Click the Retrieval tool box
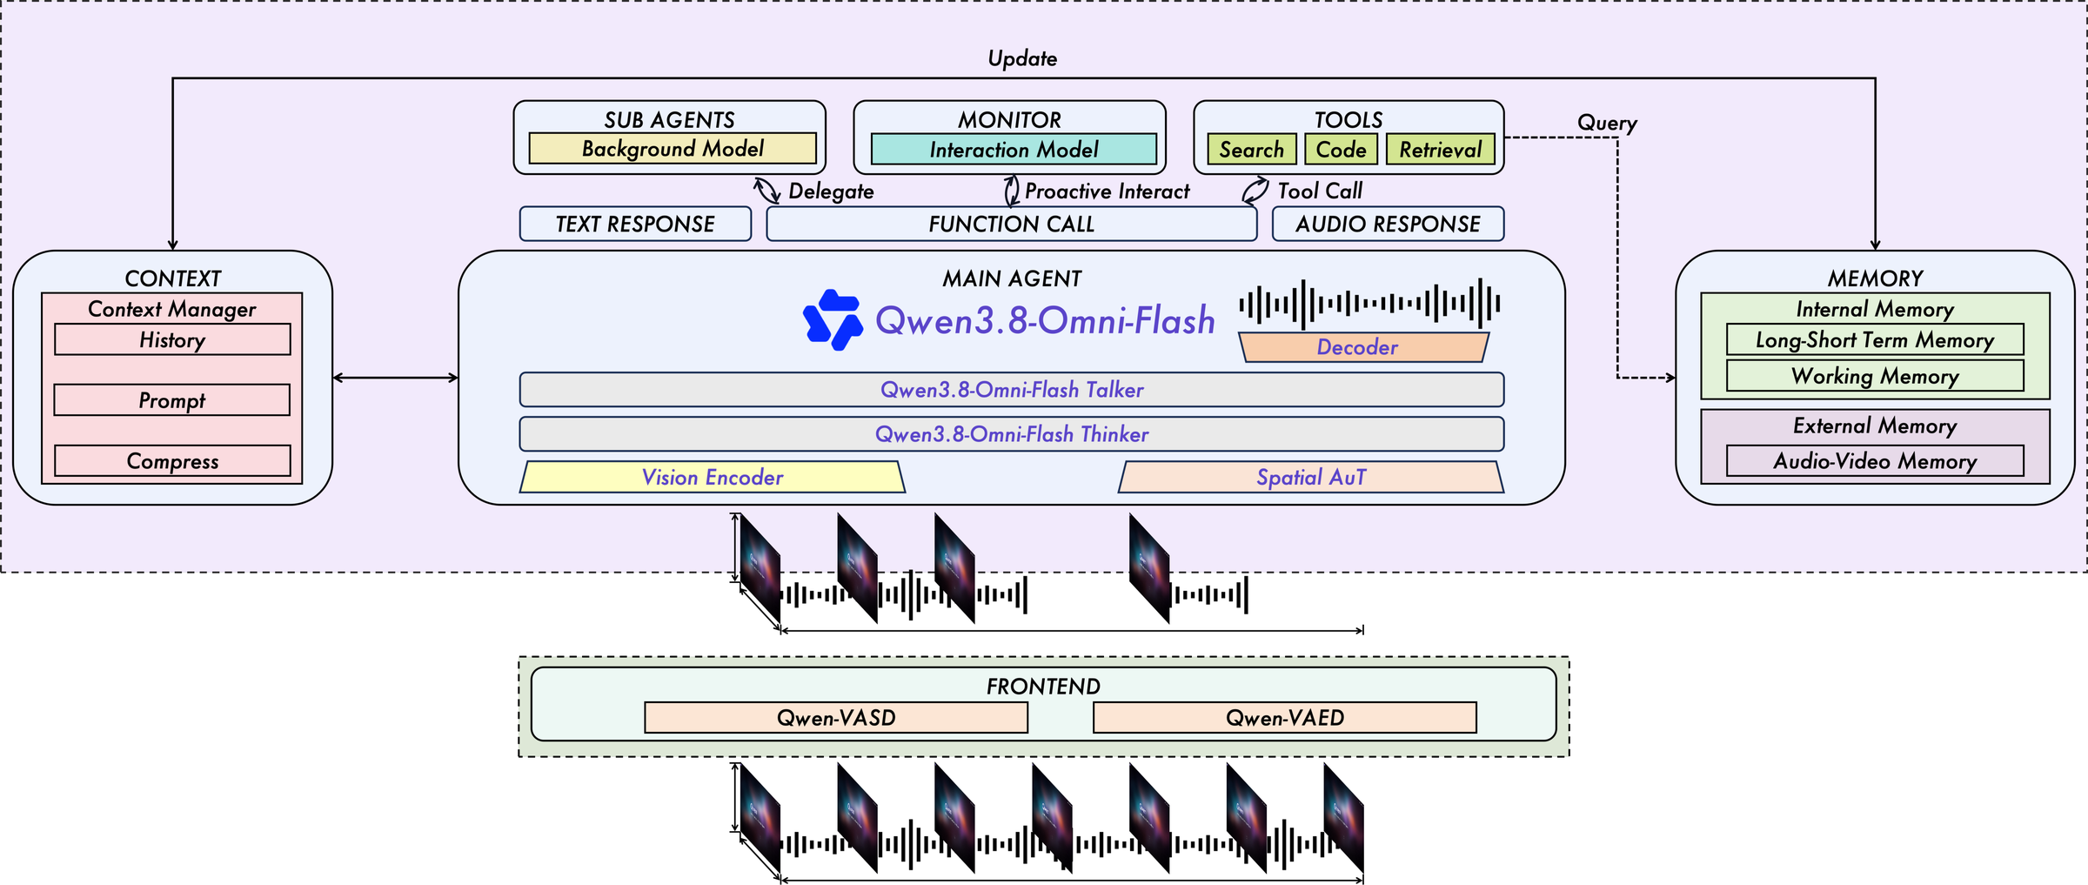The image size is (2088, 885). (1440, 150)
